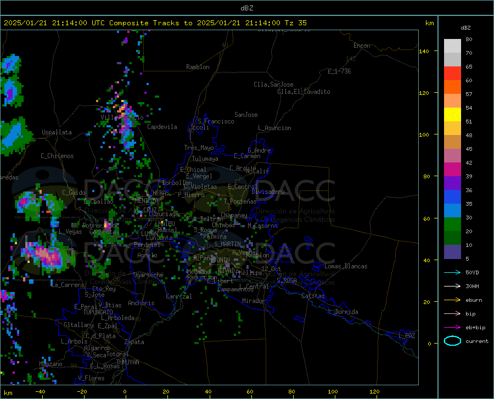Screen dimensions: 494x399
Task: Click the timestamp Composite Tracks header text
Action: click(x=155, y=23)
